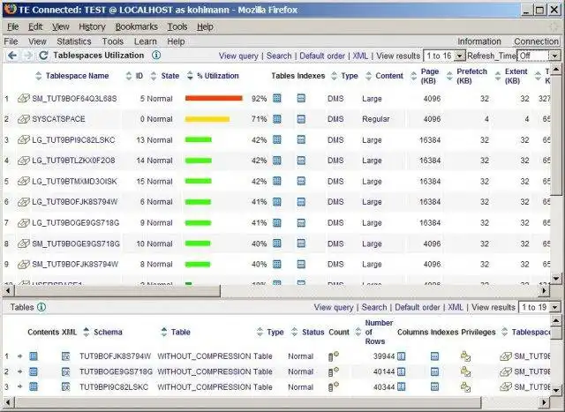Open the Information menu
Viewport: 565px width, 412px height.
tap(479, 41)
